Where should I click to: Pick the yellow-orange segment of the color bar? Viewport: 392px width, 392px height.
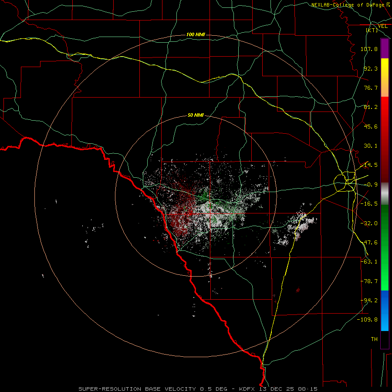click(x=385, y=78)
